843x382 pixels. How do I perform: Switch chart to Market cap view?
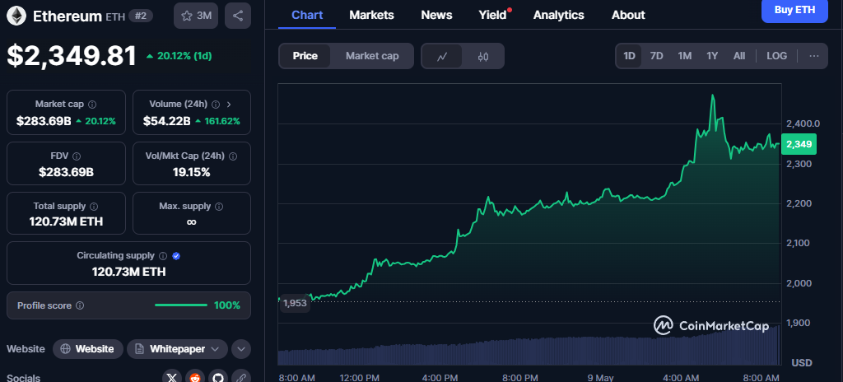click(x=372, y=56)
